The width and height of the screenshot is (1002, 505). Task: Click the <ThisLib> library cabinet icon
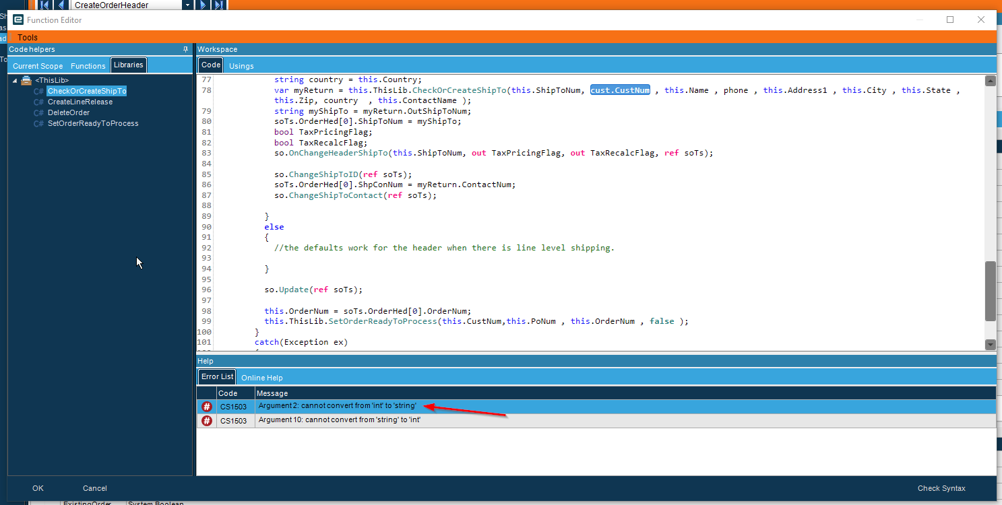(x=26, y=80)
